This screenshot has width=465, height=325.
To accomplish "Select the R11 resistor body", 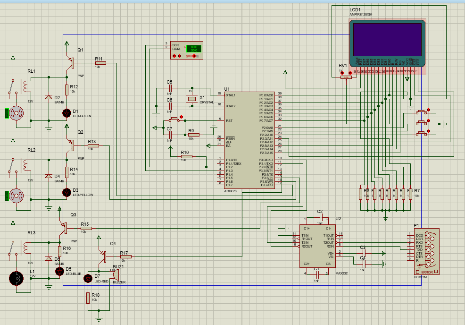I will click(100, 63).
